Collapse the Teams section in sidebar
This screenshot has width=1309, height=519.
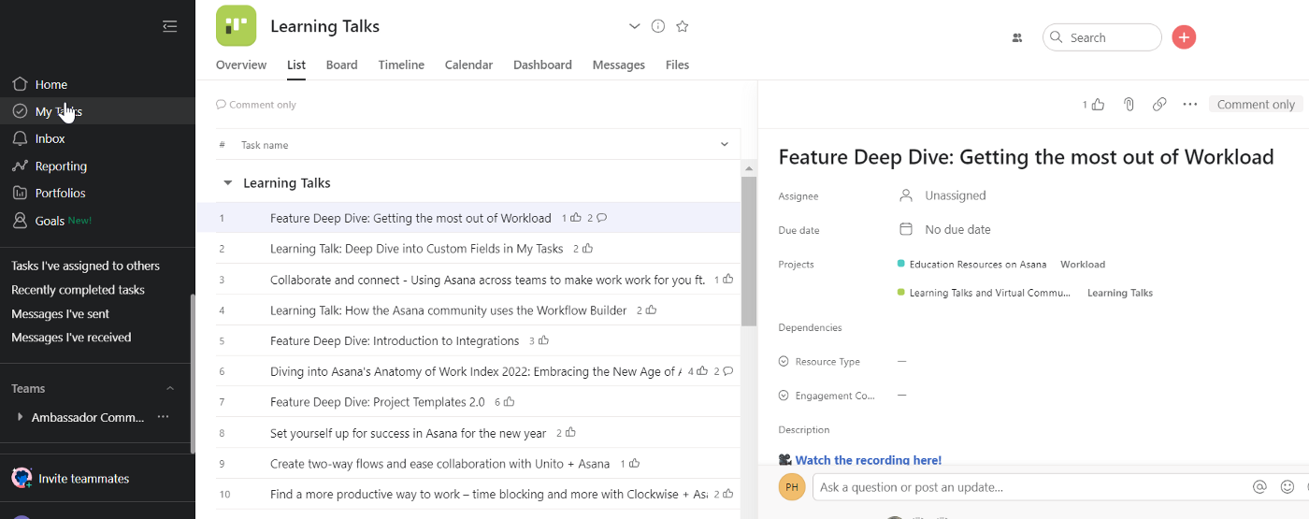click(x=170, y=388)
